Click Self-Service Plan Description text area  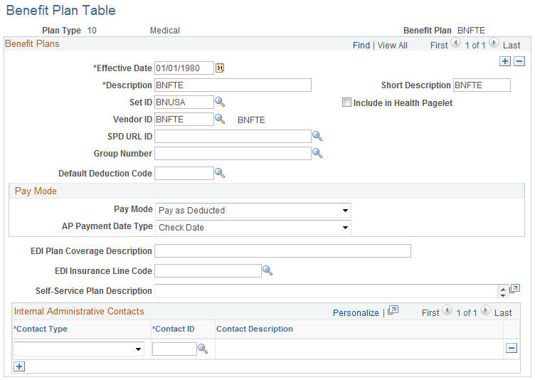[327, 291]
